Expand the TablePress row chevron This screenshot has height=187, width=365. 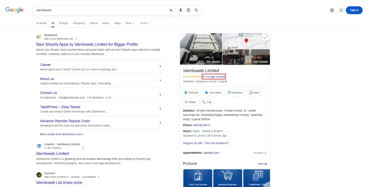point(160,109)
